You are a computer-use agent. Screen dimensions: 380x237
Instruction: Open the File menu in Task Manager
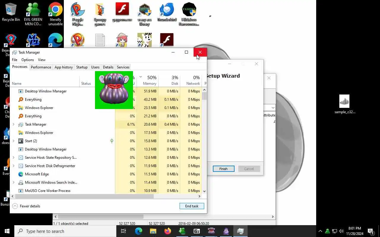15,60
